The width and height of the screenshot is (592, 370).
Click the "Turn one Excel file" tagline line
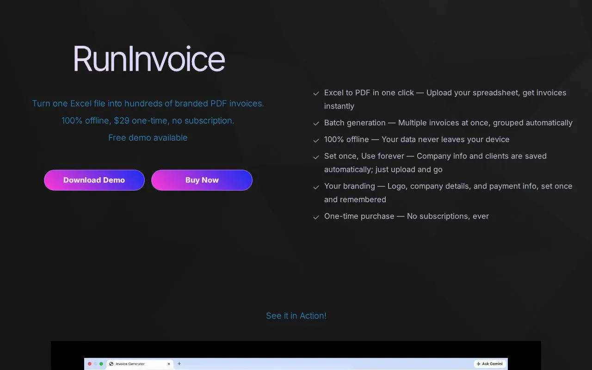tap(148, 104)
